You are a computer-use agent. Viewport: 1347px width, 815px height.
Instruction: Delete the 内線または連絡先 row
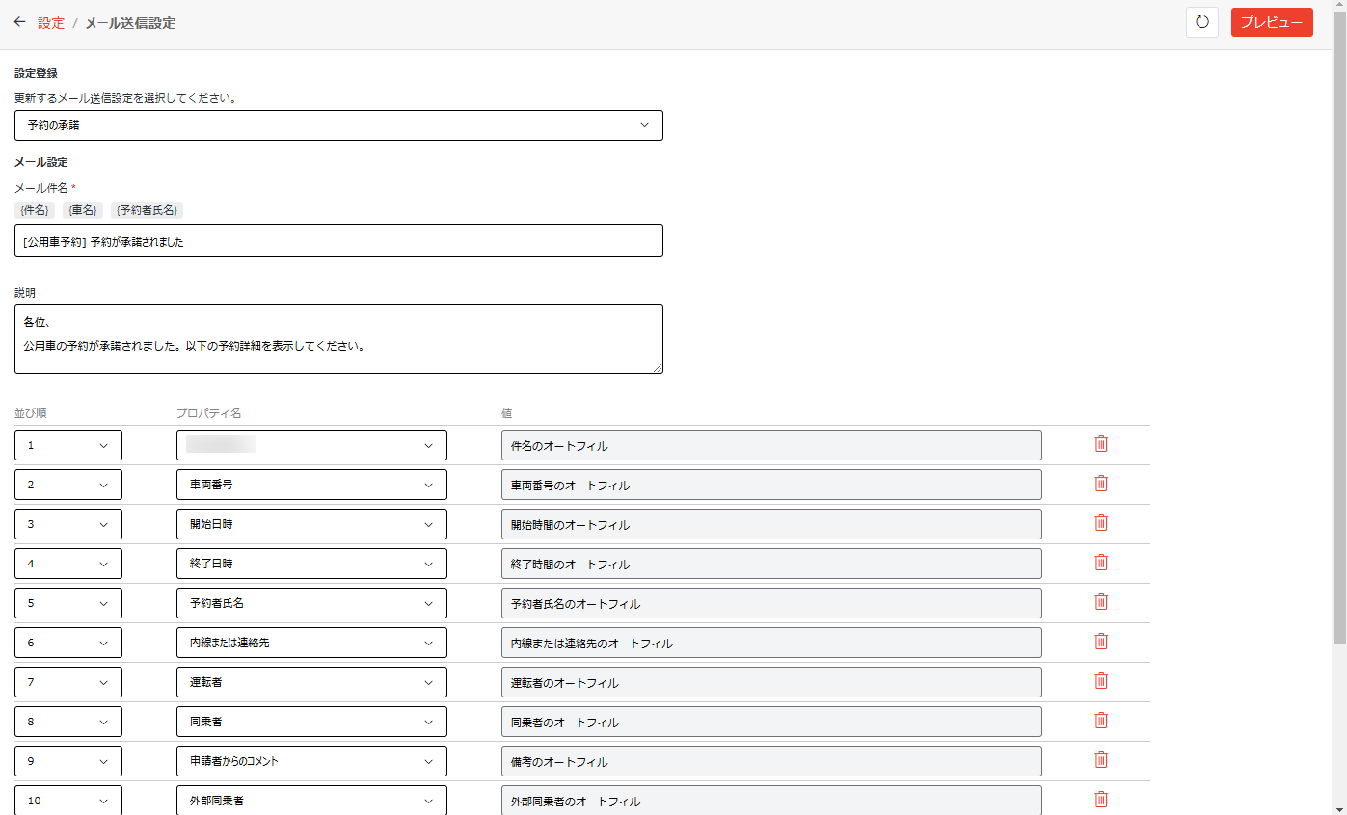click(x=1101, y=642)
